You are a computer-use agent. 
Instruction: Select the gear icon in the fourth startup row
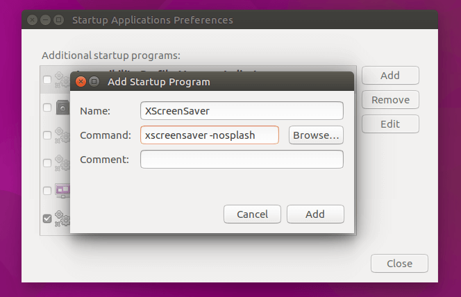pyautogui.click(x=62, y=163)
